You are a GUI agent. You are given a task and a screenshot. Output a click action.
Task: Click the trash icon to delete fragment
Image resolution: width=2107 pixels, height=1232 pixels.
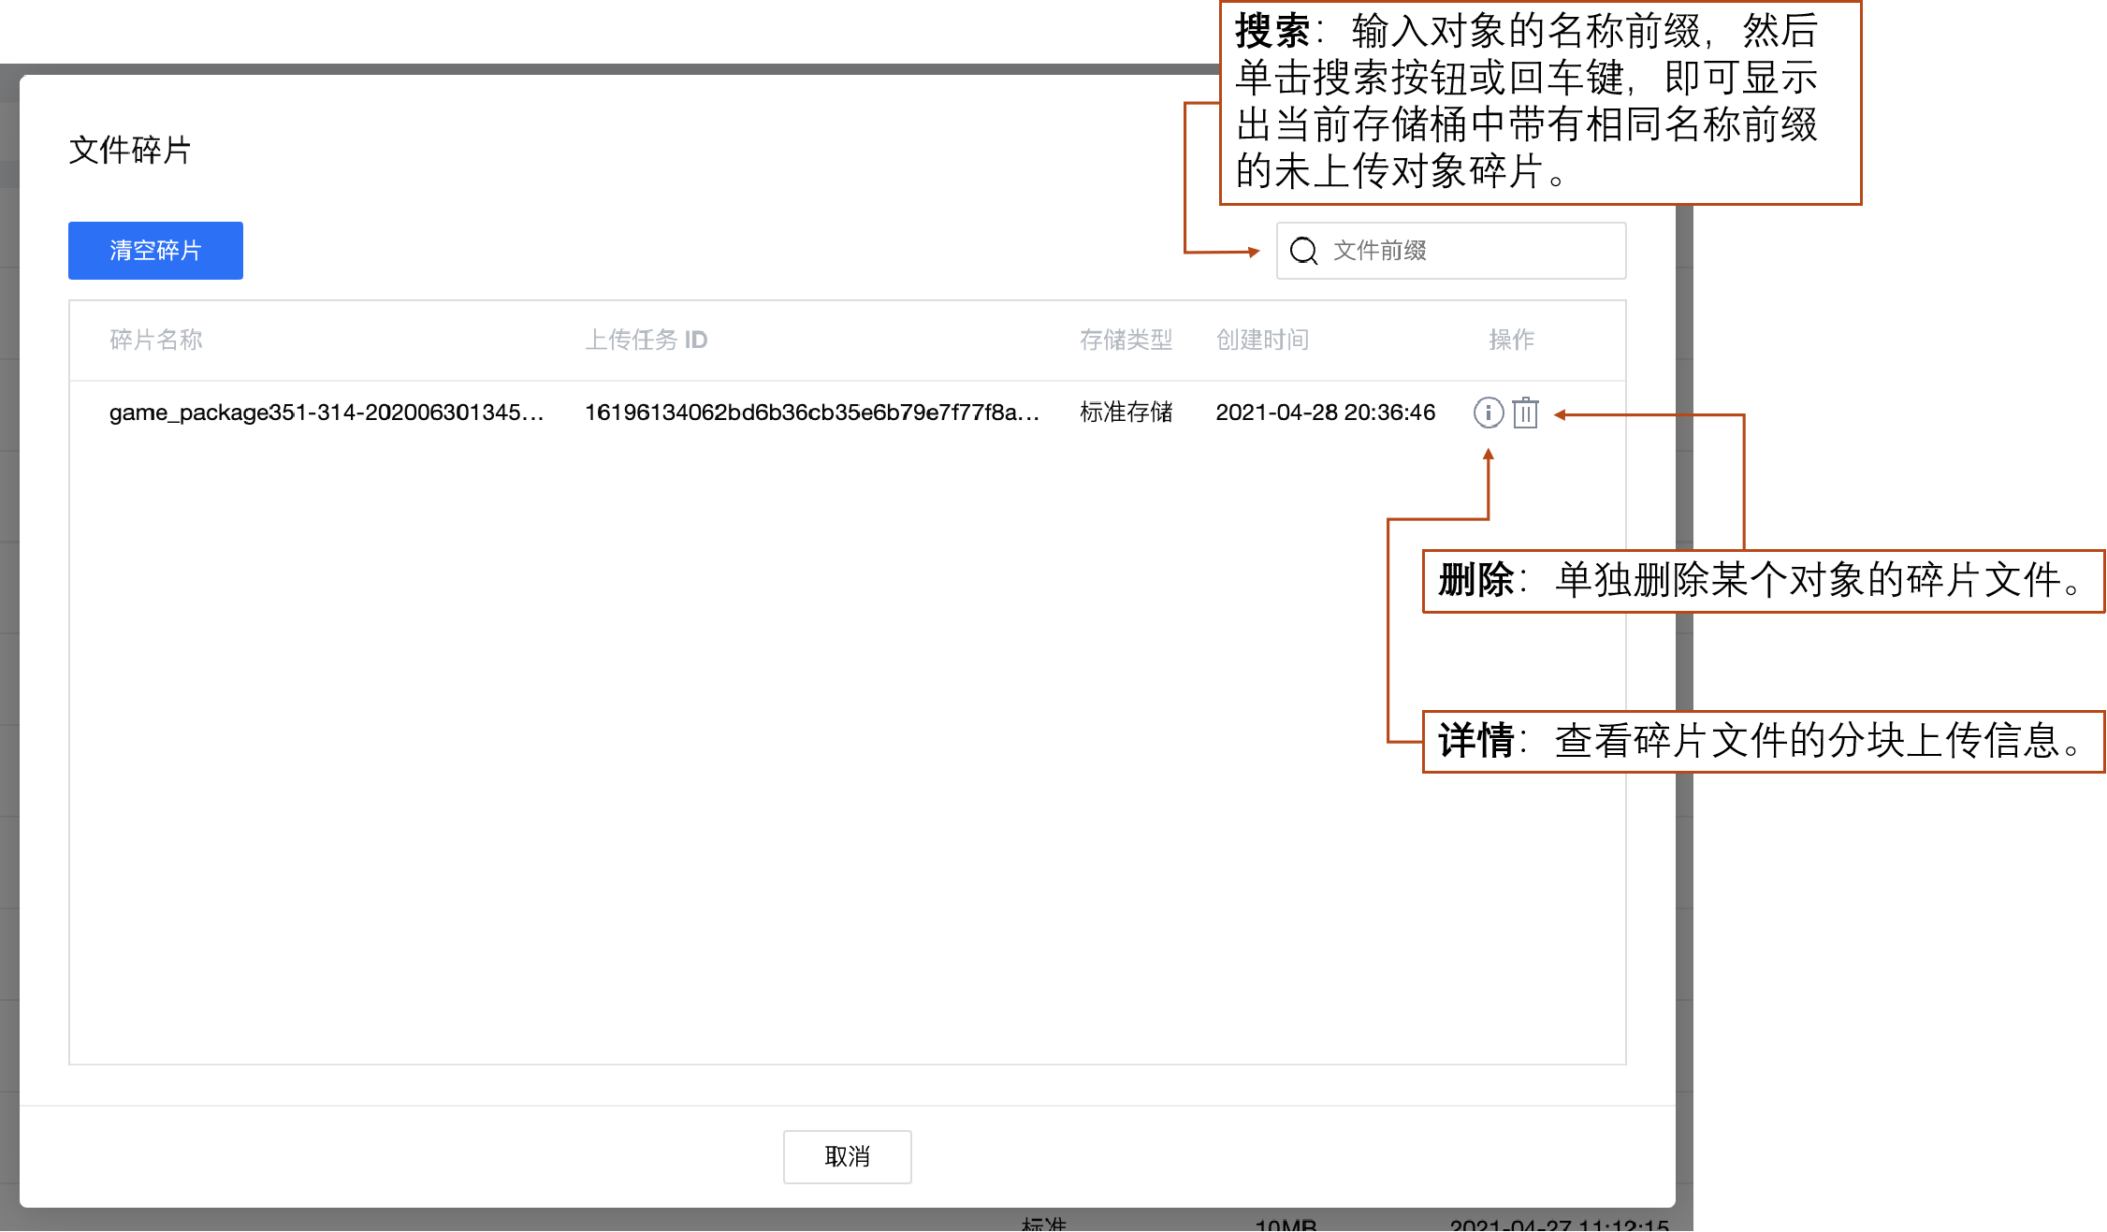1525,413
